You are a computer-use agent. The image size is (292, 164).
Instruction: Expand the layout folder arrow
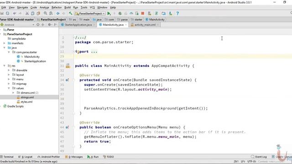click(x=9, y=75)
